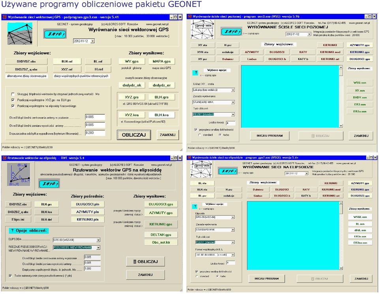Open WY.gps result protocol file button

[132, 61]
